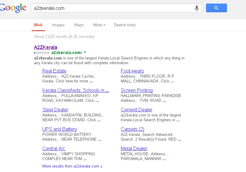Viewport: 246px width, 172px height.
Task: Visit the Steel Dealer sitelink
Action: (55, 110)
